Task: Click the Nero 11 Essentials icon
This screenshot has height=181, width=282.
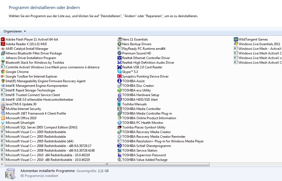Action: (x=119, y=39)
